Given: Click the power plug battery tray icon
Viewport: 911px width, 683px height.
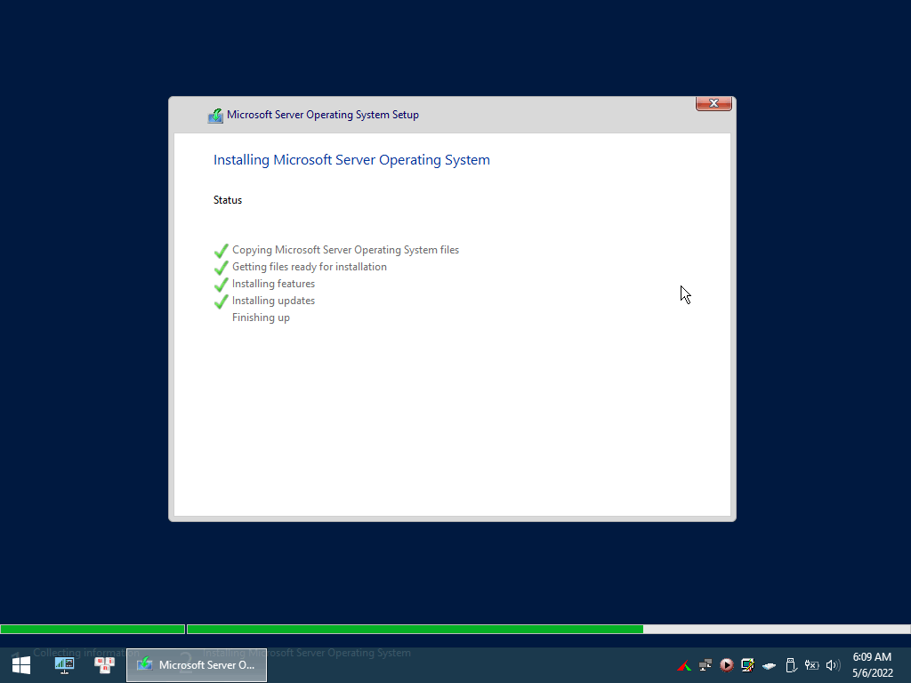Looking at the screenshot, I should pos(811,665).
